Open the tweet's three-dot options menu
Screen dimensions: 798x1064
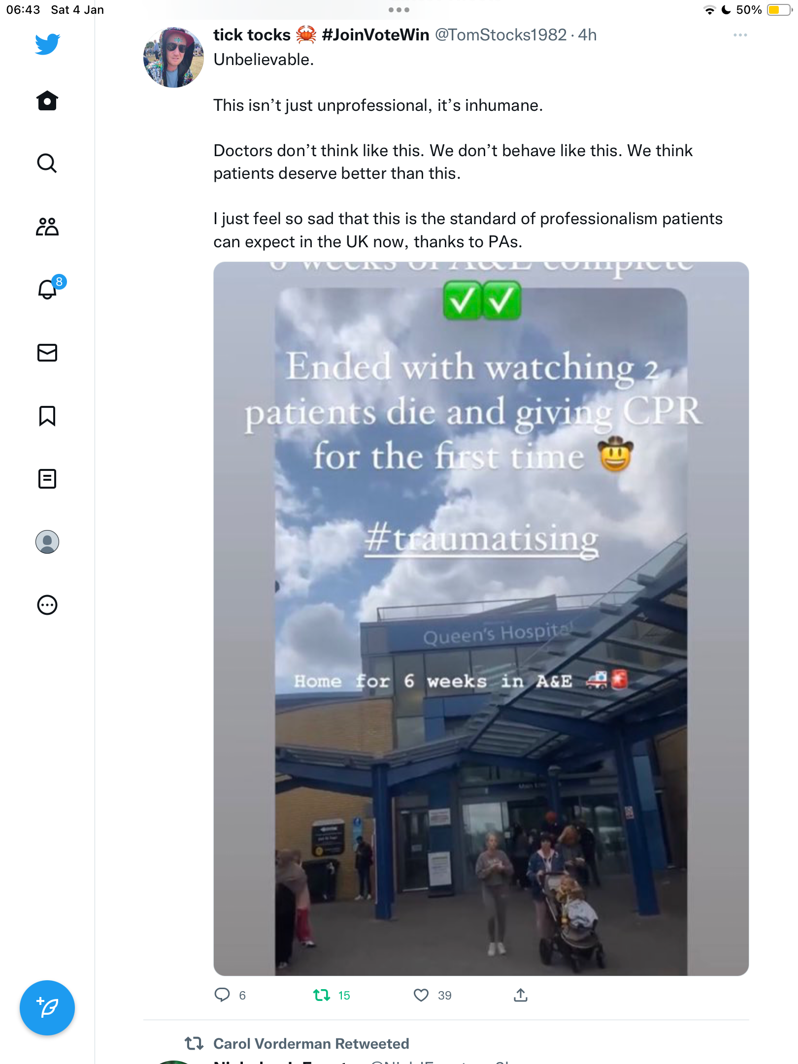tap(740, 35)
